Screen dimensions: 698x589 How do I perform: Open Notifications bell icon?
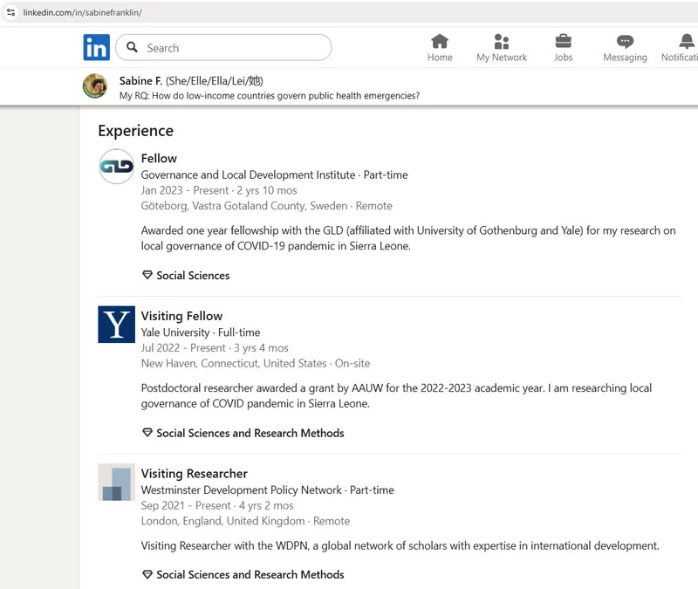(x=687, y=41)
